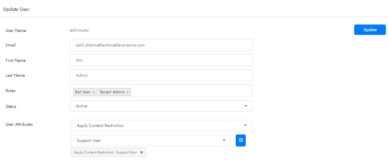Click the User Attributes label
Viewport: 388px width, 161px height.
(19, 124)
